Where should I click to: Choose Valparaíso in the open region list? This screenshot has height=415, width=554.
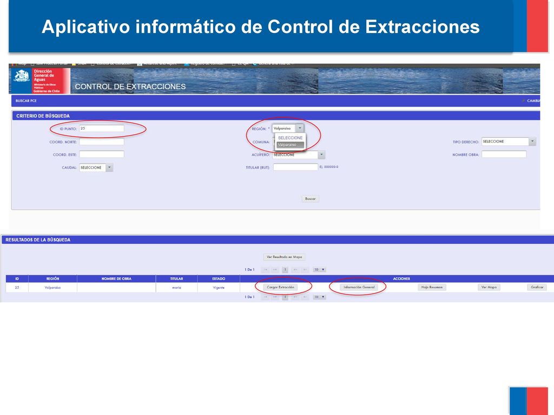pyautogui.click(x=290, y=145)
